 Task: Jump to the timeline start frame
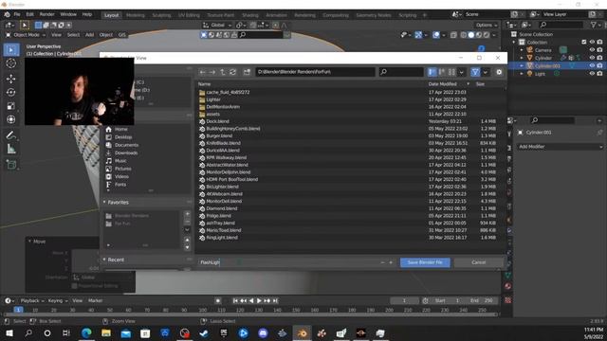click(x=235, y=300)
